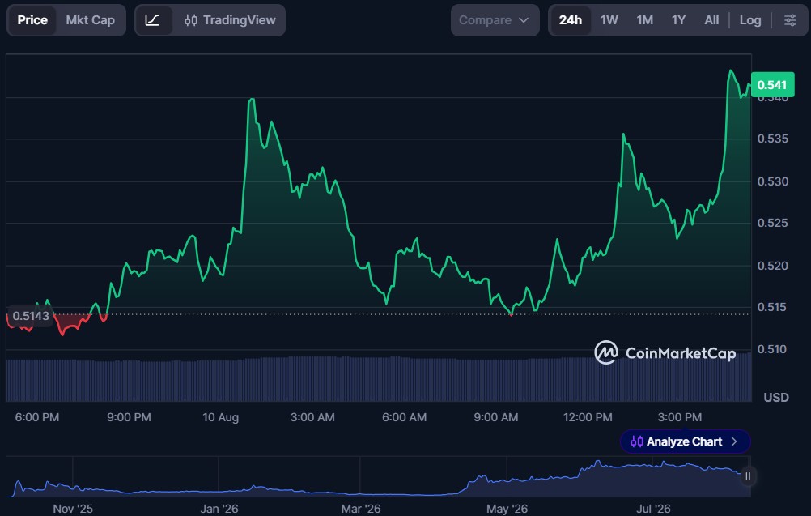The width and height of the screenshot is (811, 516).
Task: Click the volume bars area of chart
Action: click(379, 379)
